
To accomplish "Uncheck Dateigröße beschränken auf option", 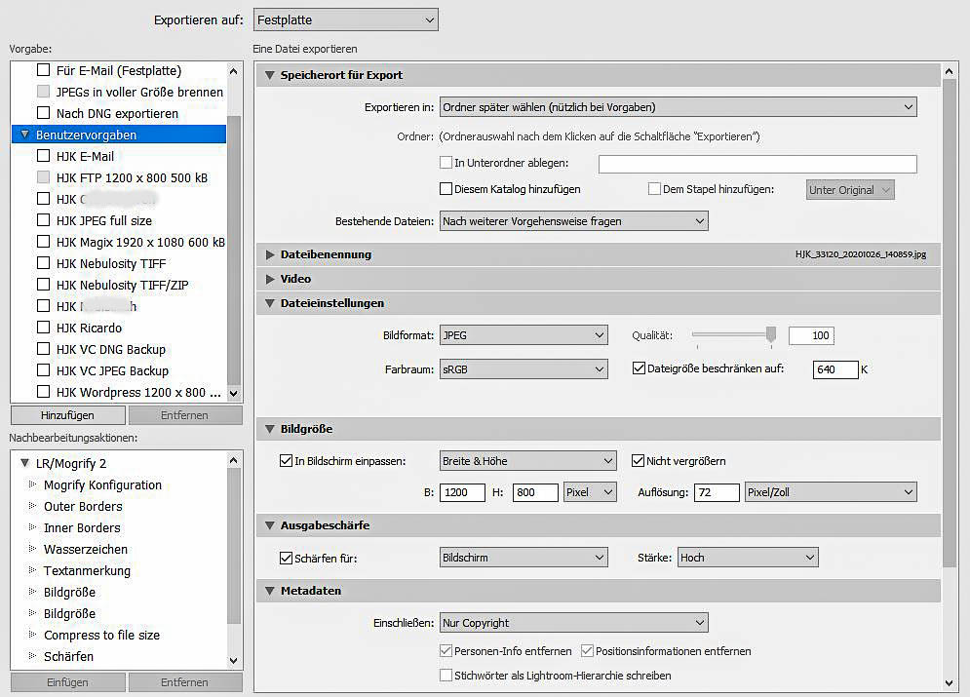I will (640, 369).
